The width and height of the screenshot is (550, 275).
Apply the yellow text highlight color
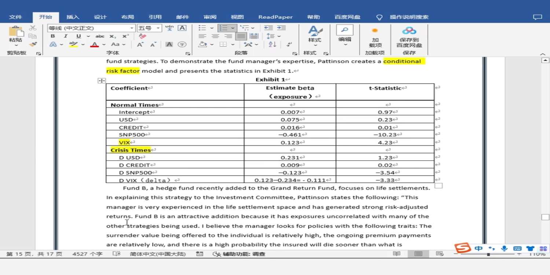(x=74, y=44)
